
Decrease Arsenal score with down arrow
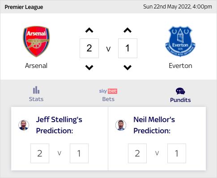pos(89,68)
